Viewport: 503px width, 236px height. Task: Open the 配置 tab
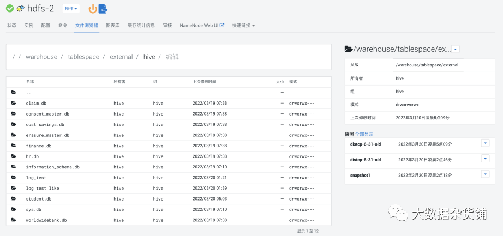(46, 25)
